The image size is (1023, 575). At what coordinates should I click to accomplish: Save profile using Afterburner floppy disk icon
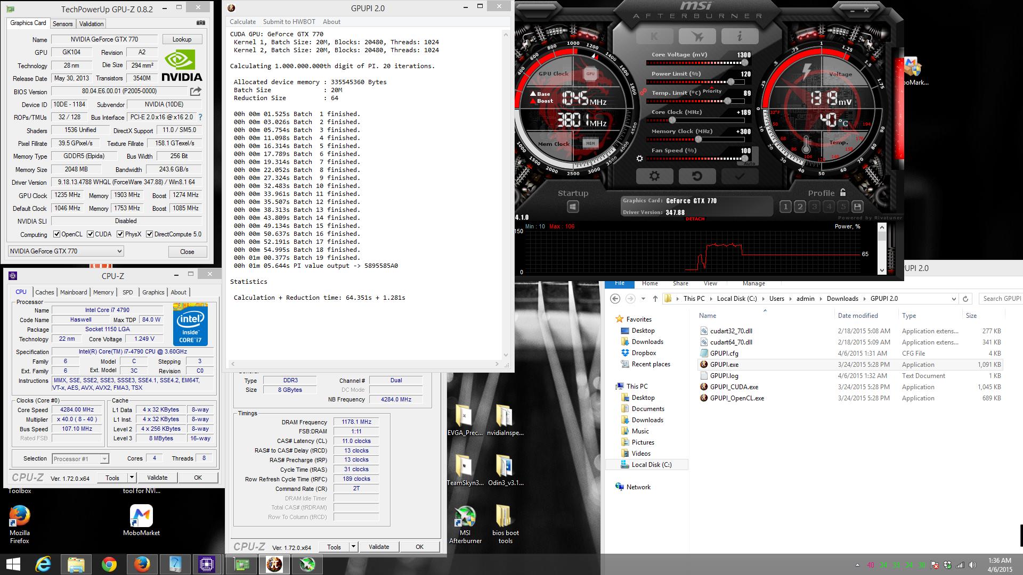click(x=857, y=207)
